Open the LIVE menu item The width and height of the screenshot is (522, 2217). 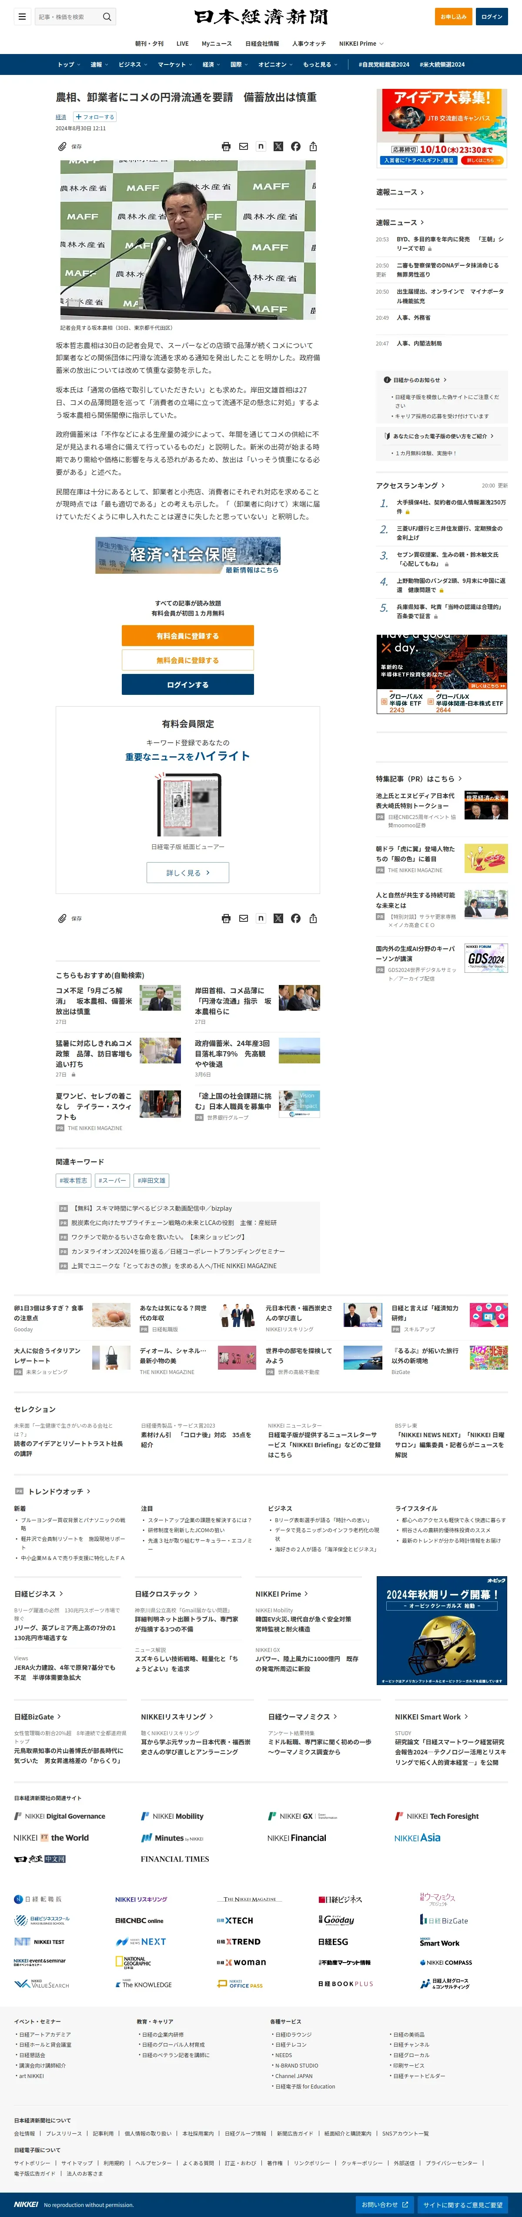[182, 43]
